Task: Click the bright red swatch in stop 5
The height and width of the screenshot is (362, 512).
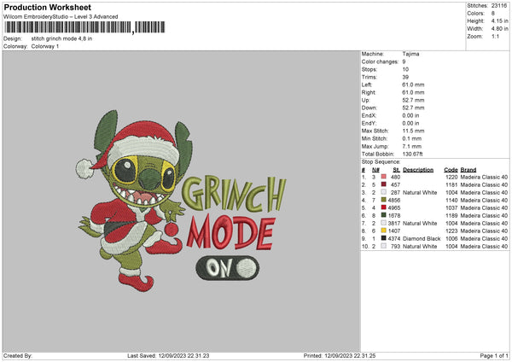Action: pyautogui.click(x=384, y=207)
